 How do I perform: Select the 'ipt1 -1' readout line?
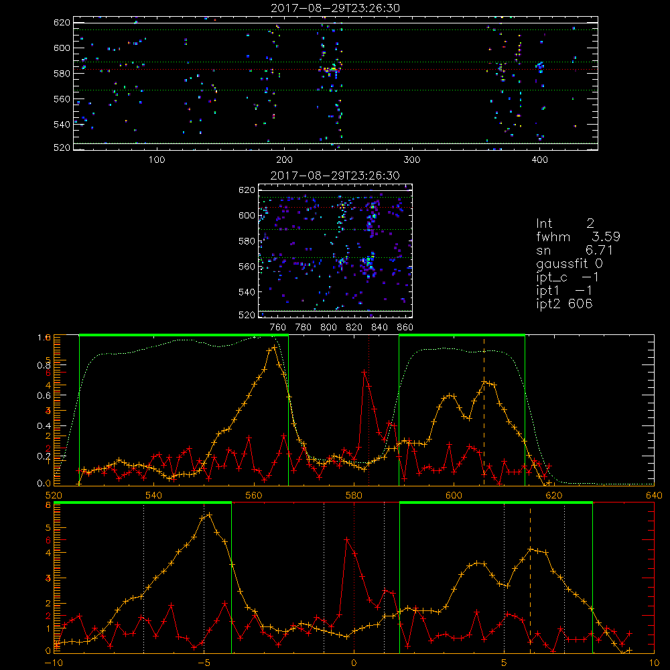[x=564, y=290]
